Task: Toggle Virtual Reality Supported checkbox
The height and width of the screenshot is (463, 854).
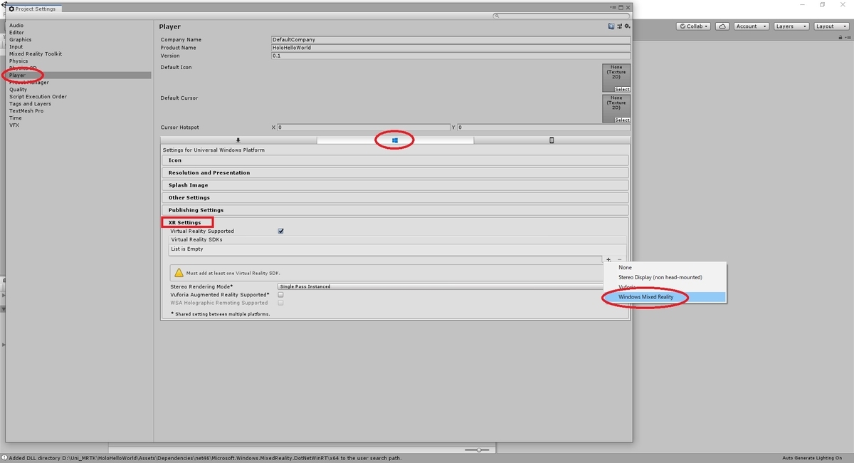Action: click(281, 231)
